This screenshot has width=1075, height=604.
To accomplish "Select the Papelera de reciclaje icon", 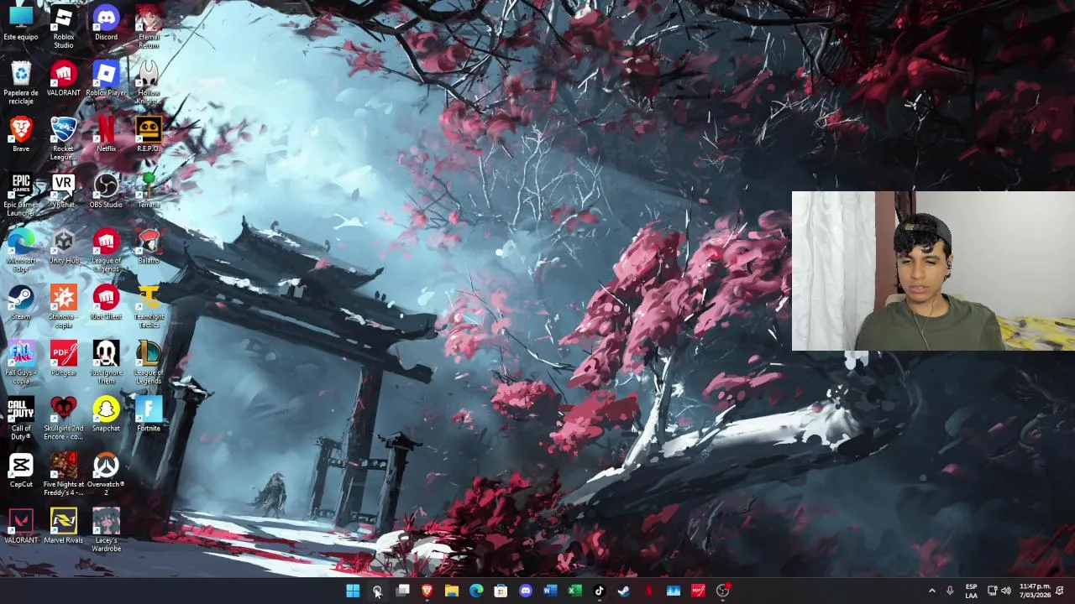I will (x=21, y=82).
